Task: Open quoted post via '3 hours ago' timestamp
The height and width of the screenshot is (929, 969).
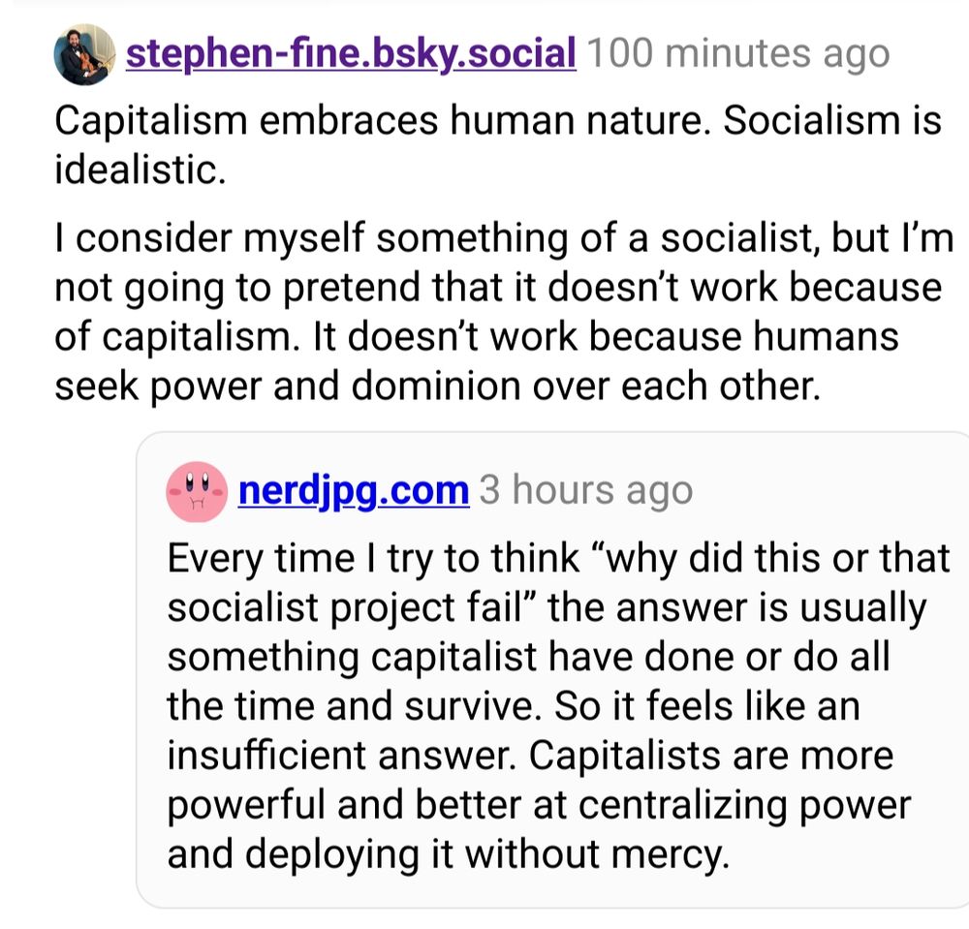Action: click(x=586, y=490)
